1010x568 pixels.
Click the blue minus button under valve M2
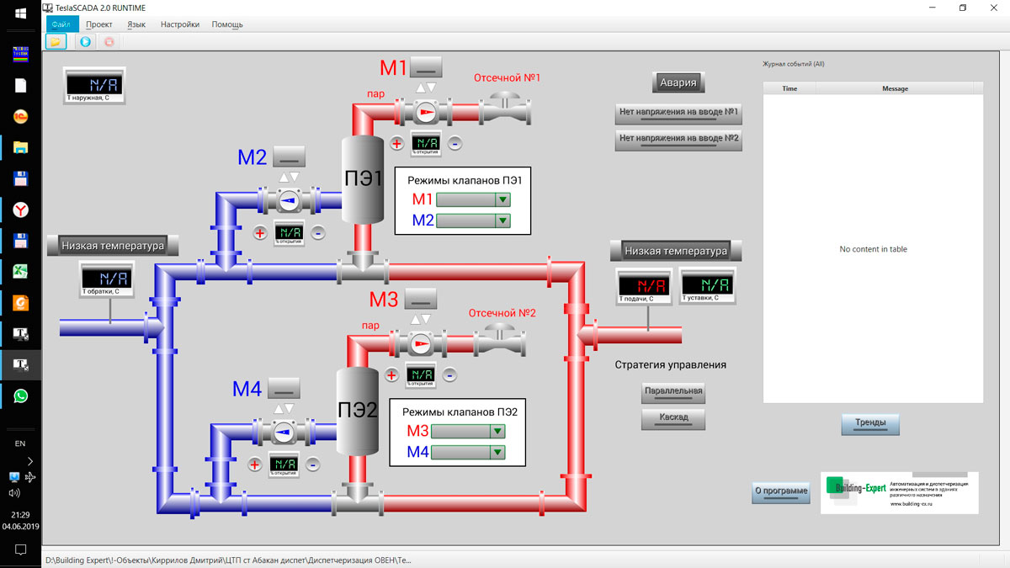click(318, 233)
